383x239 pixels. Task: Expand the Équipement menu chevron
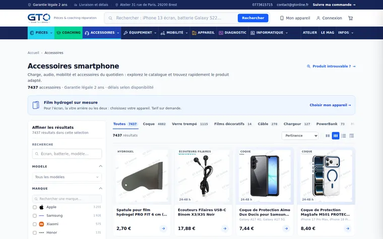click(155, 33)
